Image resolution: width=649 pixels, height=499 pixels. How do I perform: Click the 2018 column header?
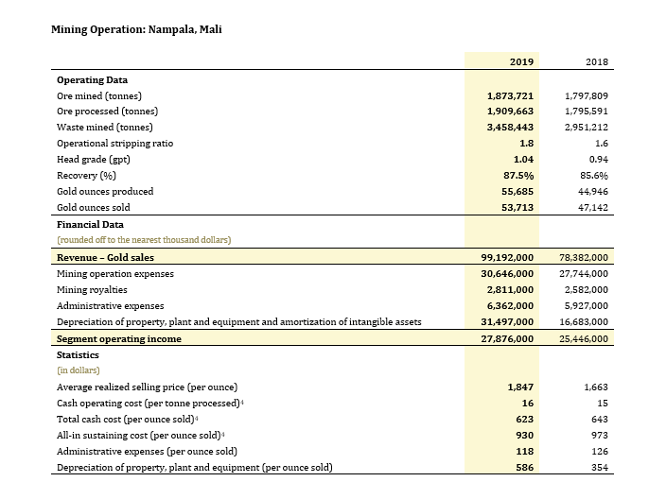pos(597,62)
